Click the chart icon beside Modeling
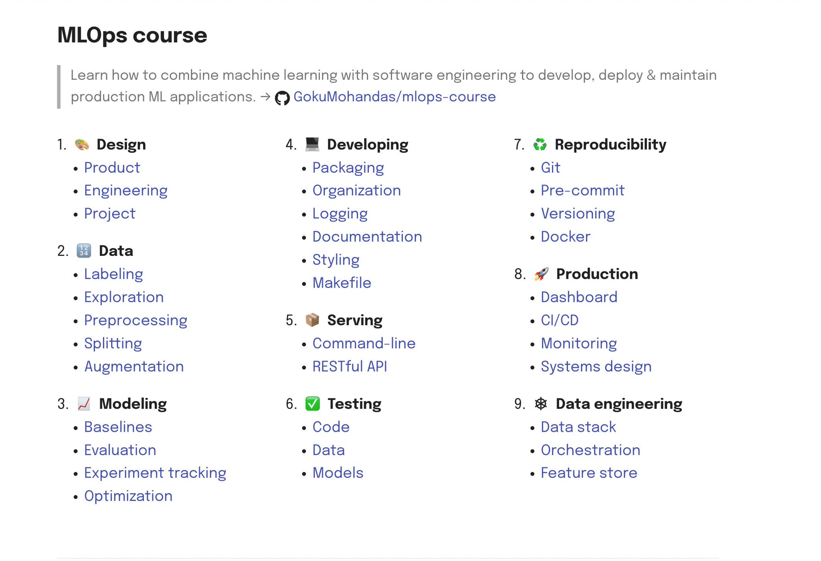821x561 pixels. click(x=84, y=404)
